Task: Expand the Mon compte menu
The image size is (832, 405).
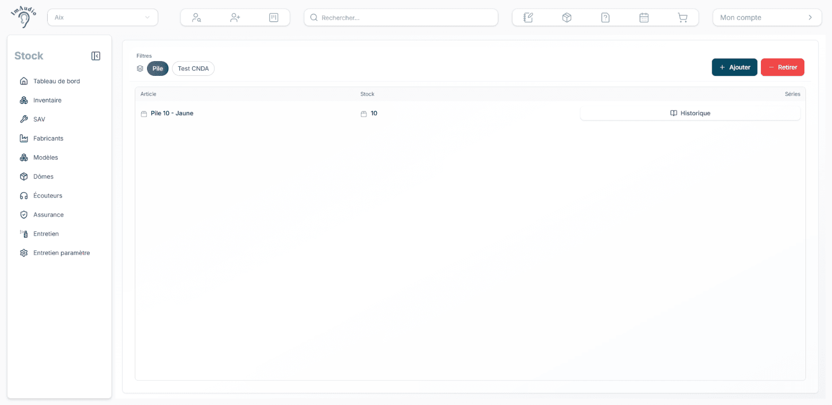Action: (767, 18)
